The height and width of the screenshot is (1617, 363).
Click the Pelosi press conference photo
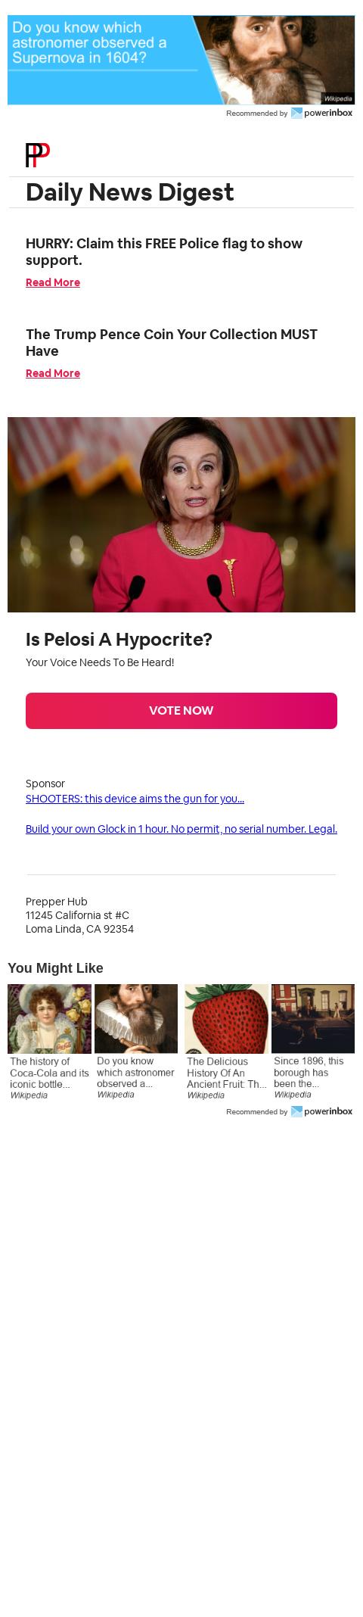[x=181, y=515]
